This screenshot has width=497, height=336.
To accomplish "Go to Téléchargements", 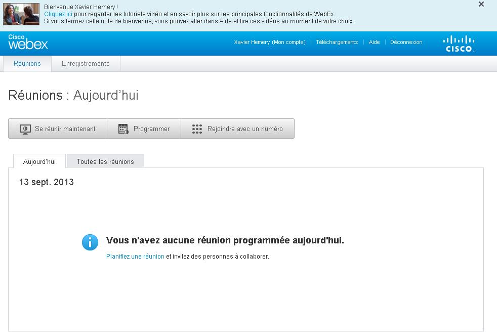I will pos(337,43).
